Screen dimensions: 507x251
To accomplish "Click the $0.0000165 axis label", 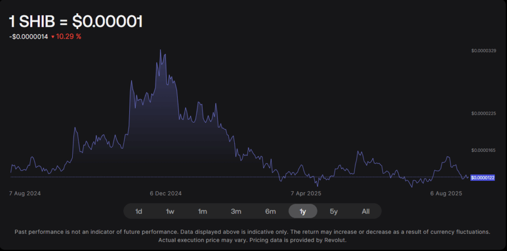I will [x=483, y=150].
